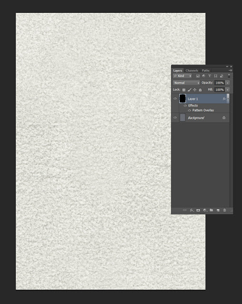
Task: Hide Layer 1 with eye icon
Action: [175, 99]
